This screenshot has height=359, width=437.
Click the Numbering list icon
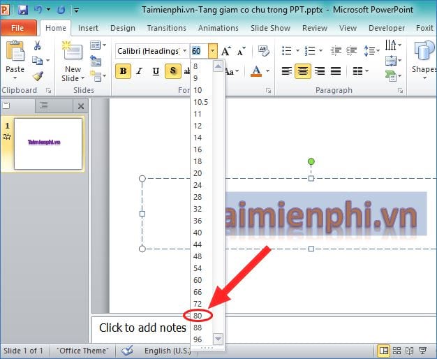tap(310, 51)
